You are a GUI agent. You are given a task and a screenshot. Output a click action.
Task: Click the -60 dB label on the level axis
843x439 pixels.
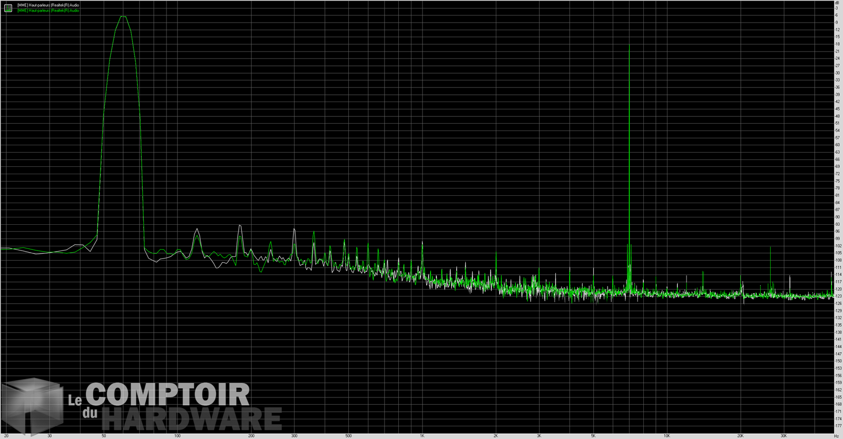click(837, 145)
